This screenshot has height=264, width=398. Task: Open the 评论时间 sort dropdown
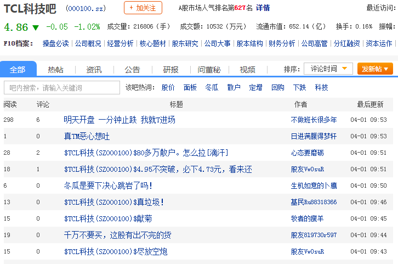click(x=328, y=69)
